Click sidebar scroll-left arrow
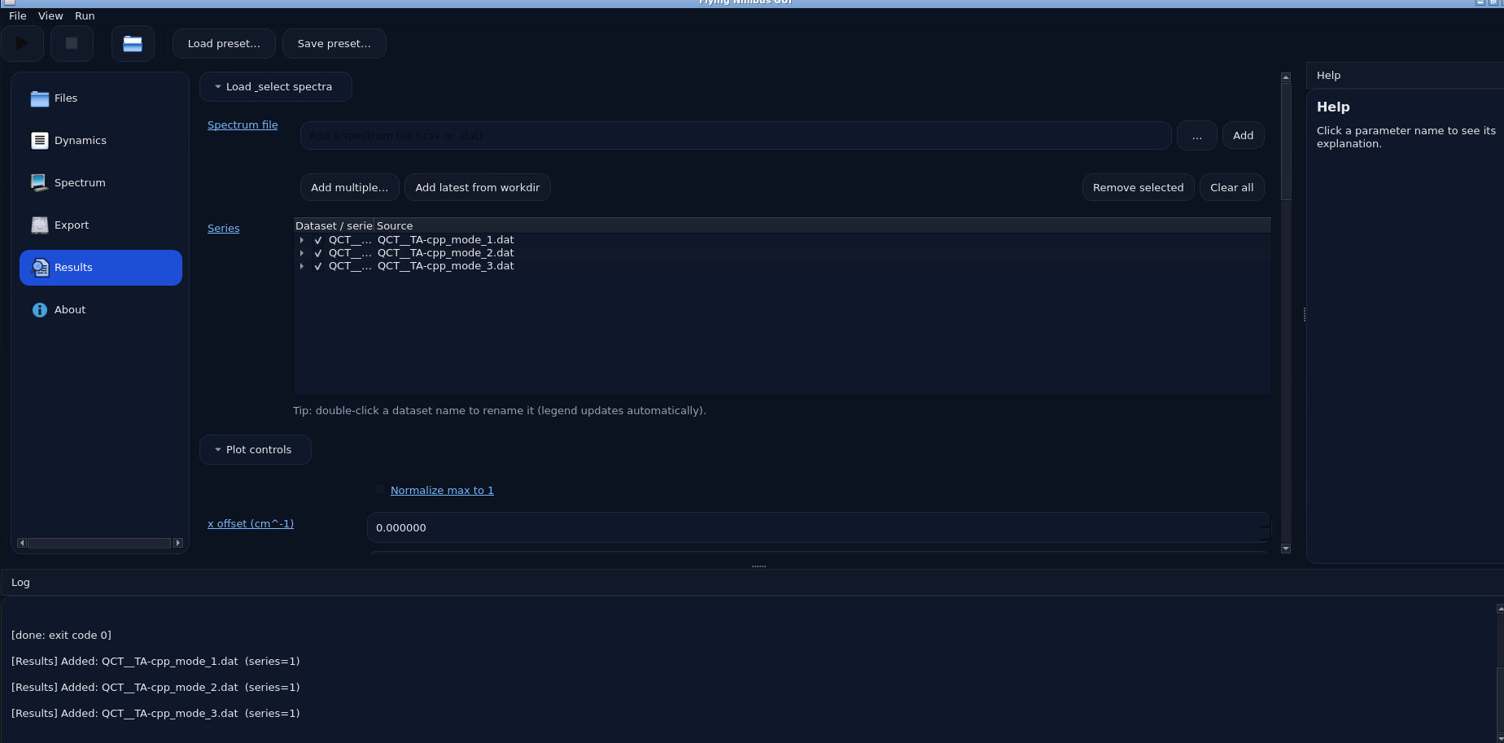Screen dimensions: 1504x743 coord(22,543)
